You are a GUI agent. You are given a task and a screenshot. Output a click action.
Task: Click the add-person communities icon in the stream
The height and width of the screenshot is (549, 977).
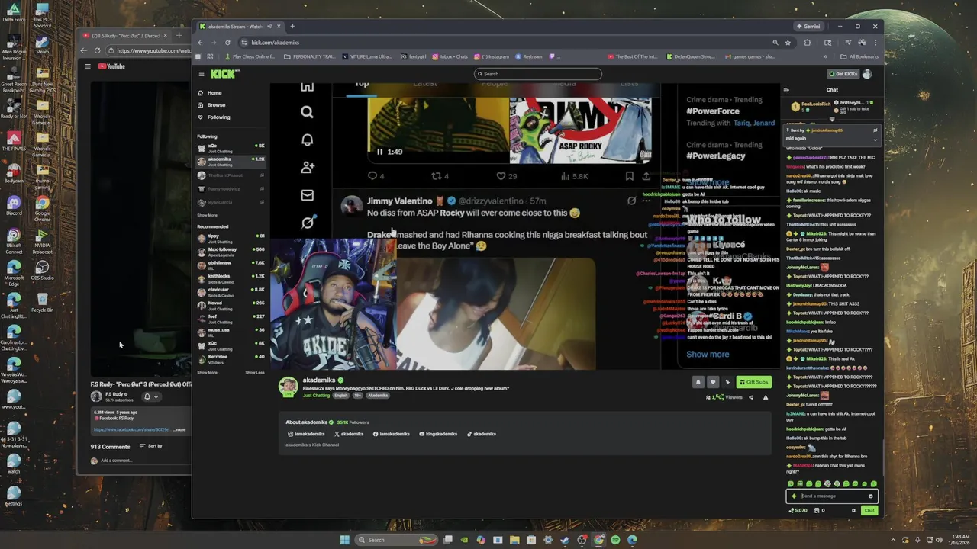pos(307,168)
